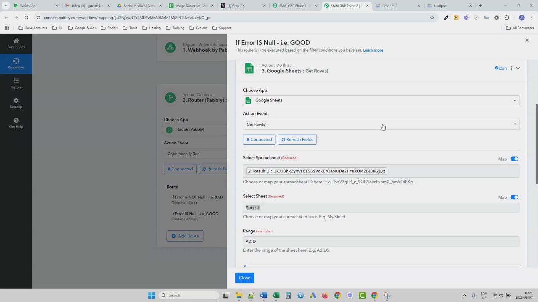Click the help question-mark icon for step 3

pyautogui.click(x=496, y=68)
